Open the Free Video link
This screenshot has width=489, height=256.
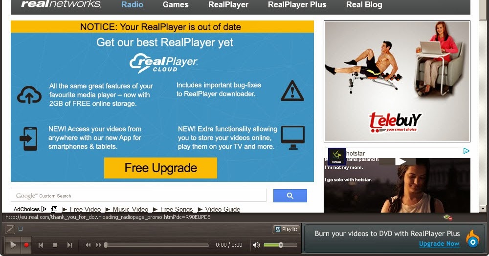click(x=85, y=209)
